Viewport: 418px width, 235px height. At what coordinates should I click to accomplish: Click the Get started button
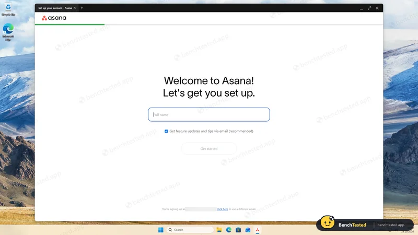coord(208,149)
